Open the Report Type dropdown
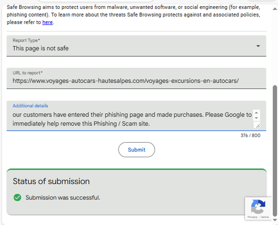 click(x=136, y=46)
